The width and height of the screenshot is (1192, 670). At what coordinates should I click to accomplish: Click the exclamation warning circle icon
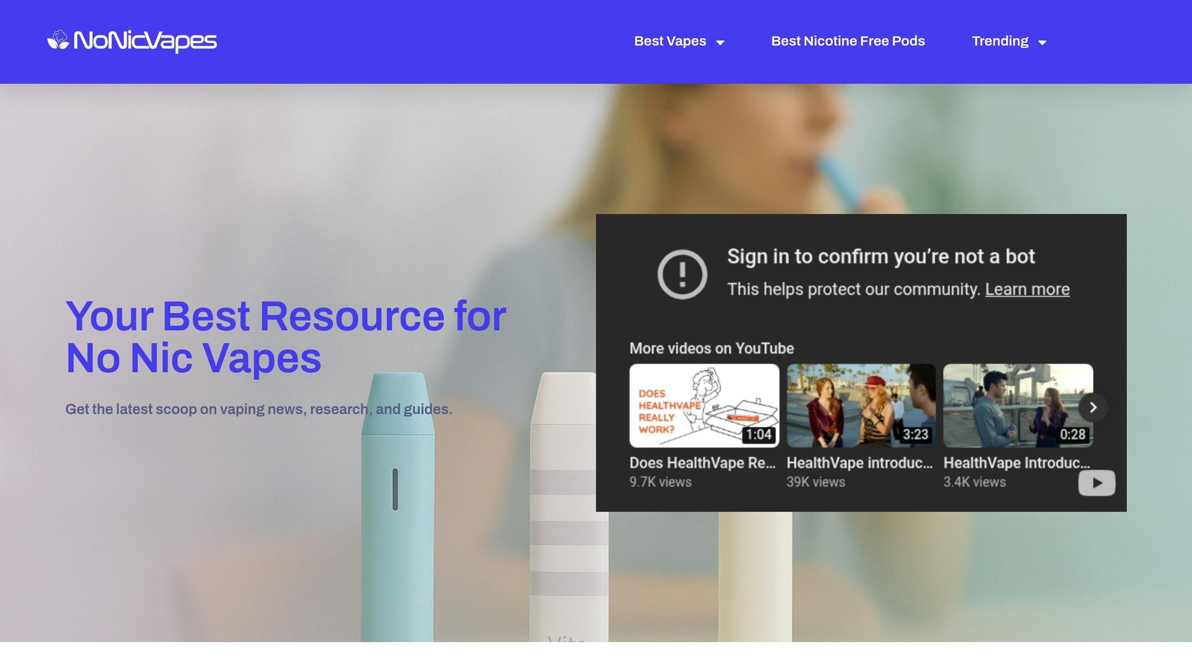[682, 274]
